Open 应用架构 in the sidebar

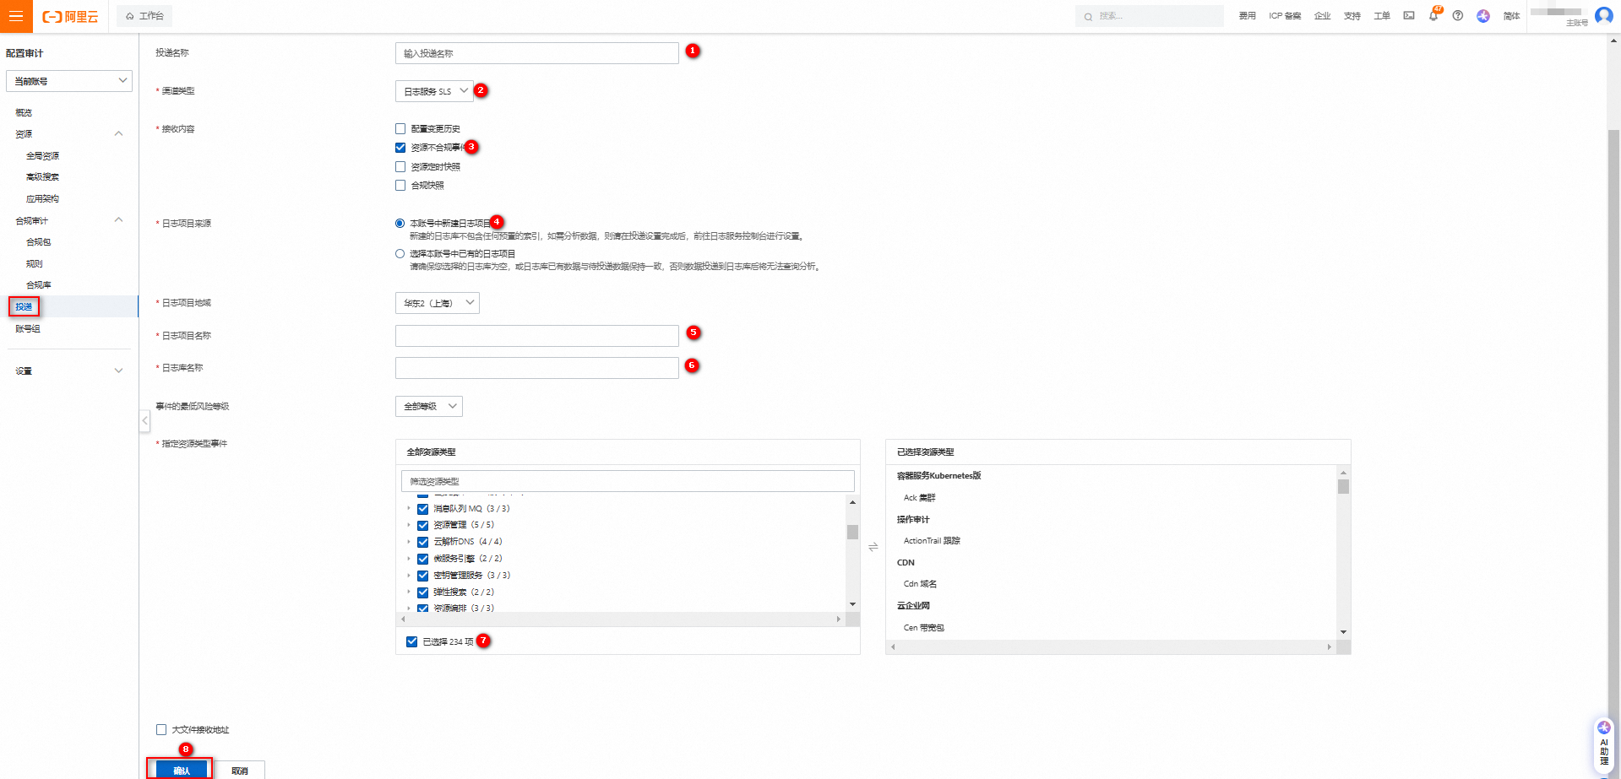(x=42, y=199)
